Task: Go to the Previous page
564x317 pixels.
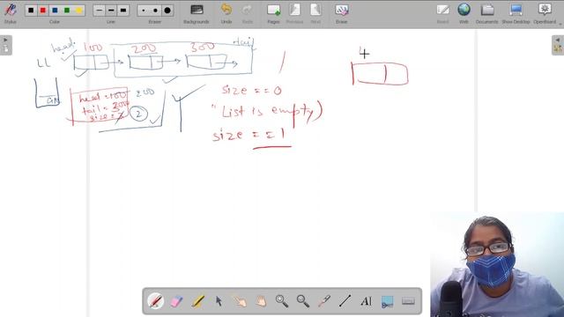Action: tap(294, 14)
